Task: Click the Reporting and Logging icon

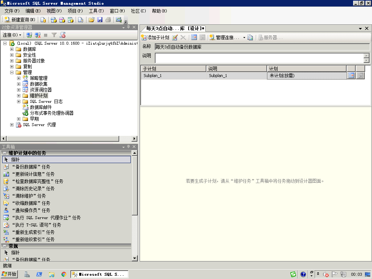Action: click(x=250, y=37)
